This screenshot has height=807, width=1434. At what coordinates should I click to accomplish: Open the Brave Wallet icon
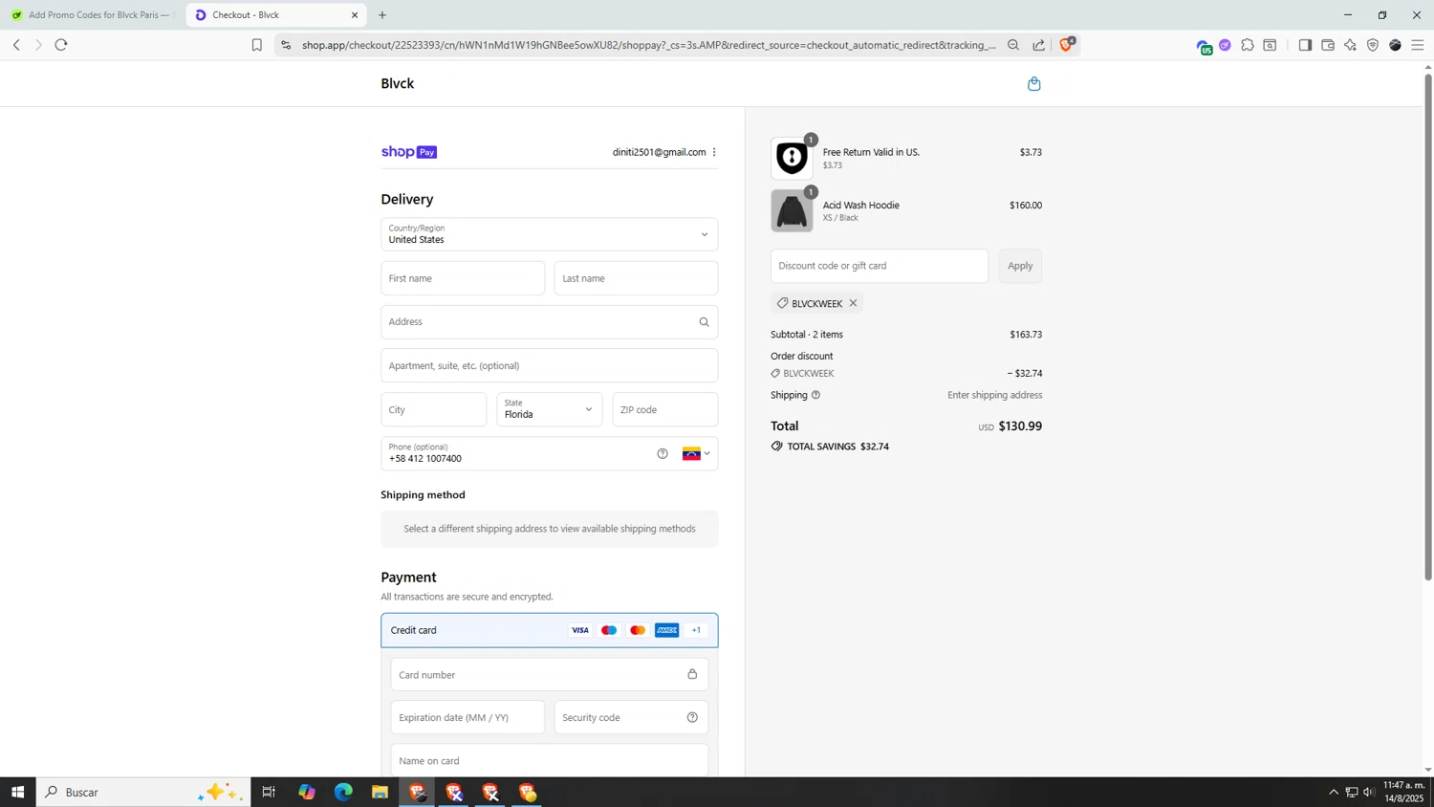(1328, 45)
